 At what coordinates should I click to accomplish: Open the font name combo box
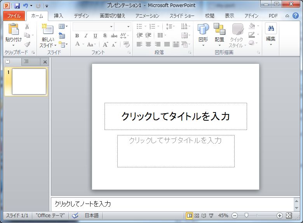point(94,26)
